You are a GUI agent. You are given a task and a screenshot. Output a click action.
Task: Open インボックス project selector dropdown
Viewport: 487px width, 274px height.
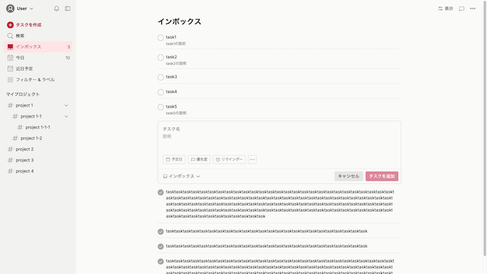(x=182, y=176)
